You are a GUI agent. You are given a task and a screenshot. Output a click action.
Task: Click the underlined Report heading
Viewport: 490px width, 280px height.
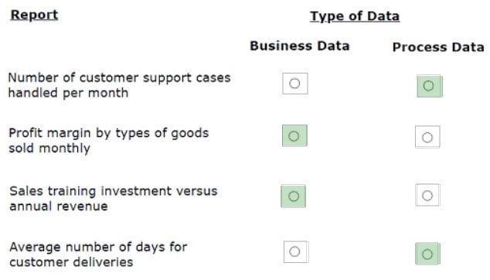[34, 15]
